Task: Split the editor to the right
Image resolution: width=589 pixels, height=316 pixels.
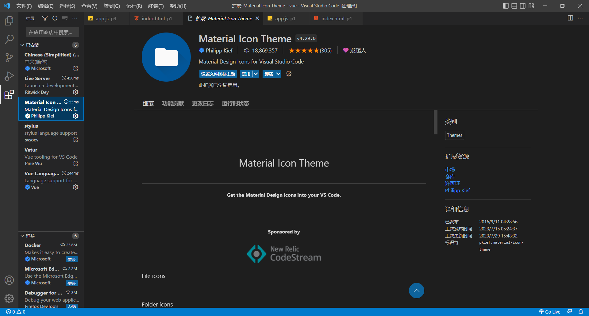Action: [570, 18]
